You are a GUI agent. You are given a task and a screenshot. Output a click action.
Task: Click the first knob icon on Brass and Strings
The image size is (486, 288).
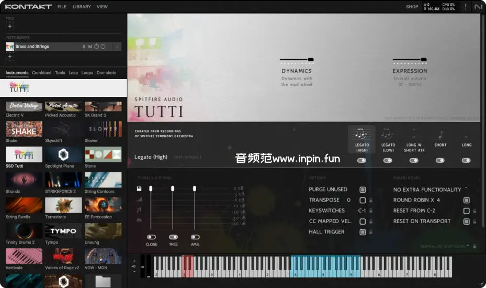96,46
